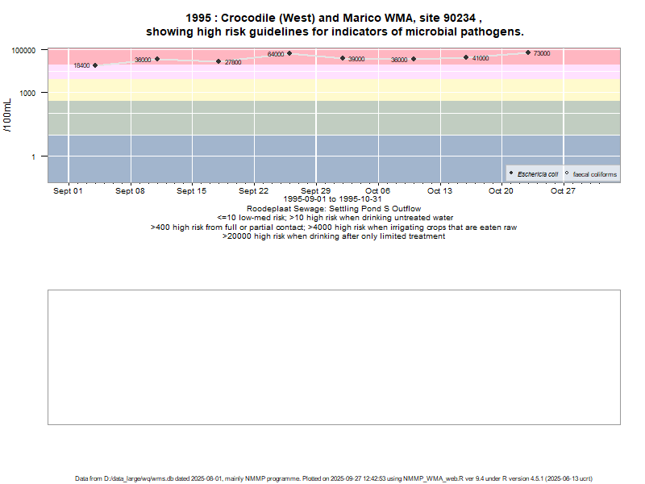Select the Oct 27 x-axis label
The width and height of the screenshot is (645, 484).
(x=563, y=191)
